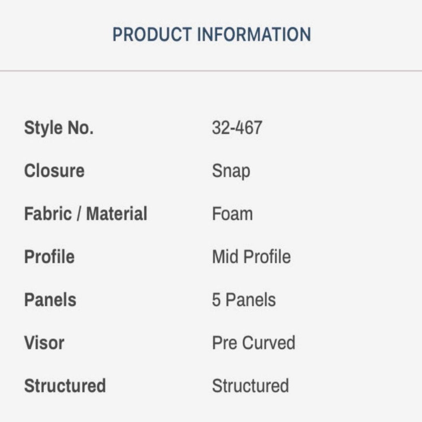Click the word Curved in visor value

pos(269,343)
